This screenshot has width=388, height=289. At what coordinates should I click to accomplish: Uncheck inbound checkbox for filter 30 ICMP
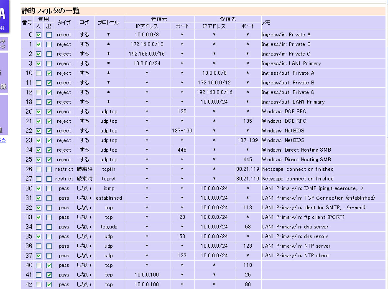38,188
